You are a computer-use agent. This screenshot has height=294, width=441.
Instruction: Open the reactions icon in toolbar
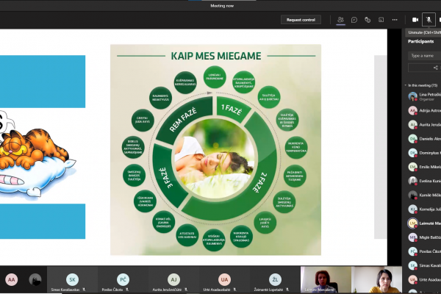click(367, 20)
